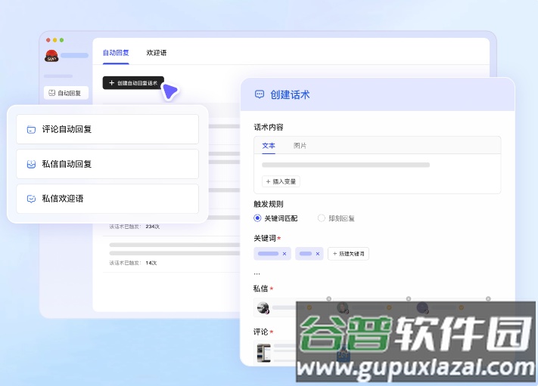Switch to the 图片 content tab
Screen dimensions: 538x386
300,145
